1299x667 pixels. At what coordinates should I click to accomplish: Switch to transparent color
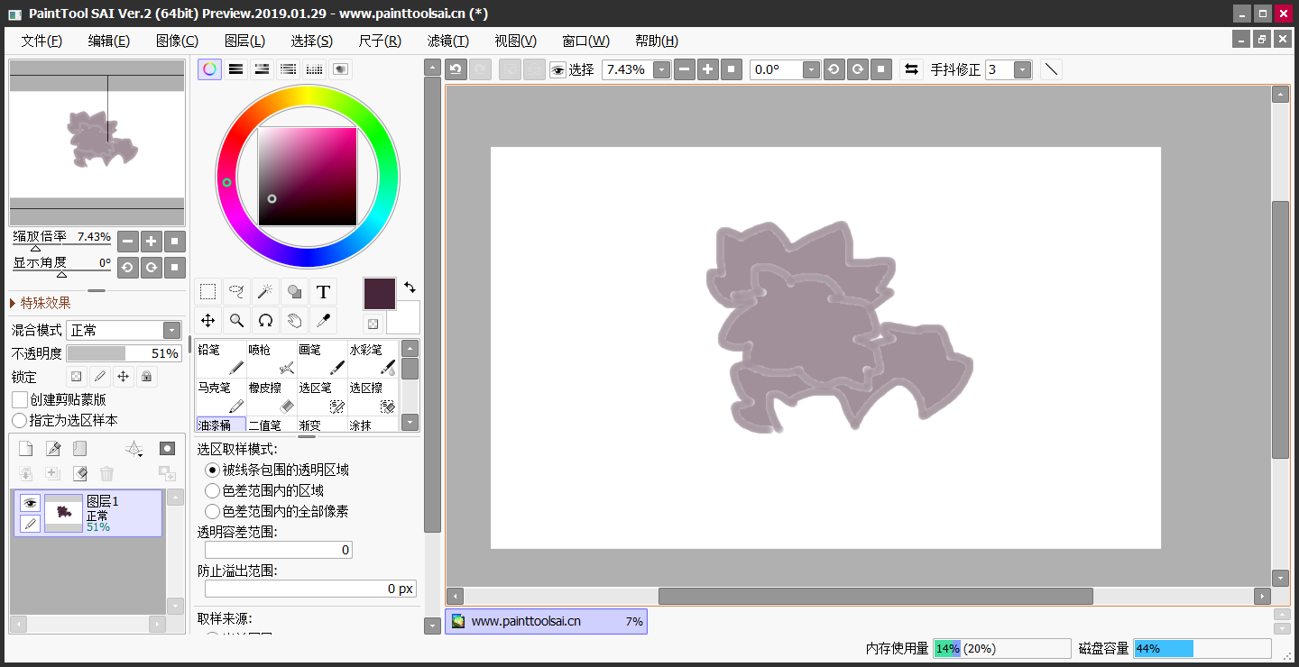coord(373,323)
